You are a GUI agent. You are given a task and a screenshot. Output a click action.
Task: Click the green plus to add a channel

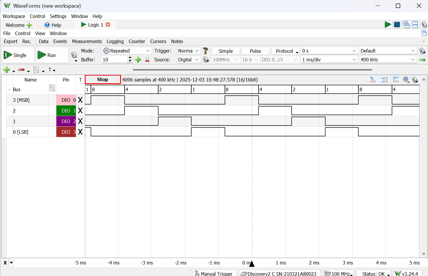(6, 70)
